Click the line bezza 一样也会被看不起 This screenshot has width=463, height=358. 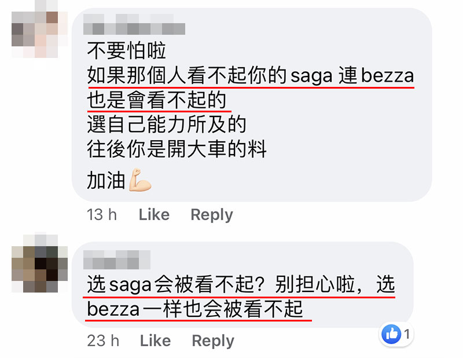[x=195, y=309]
